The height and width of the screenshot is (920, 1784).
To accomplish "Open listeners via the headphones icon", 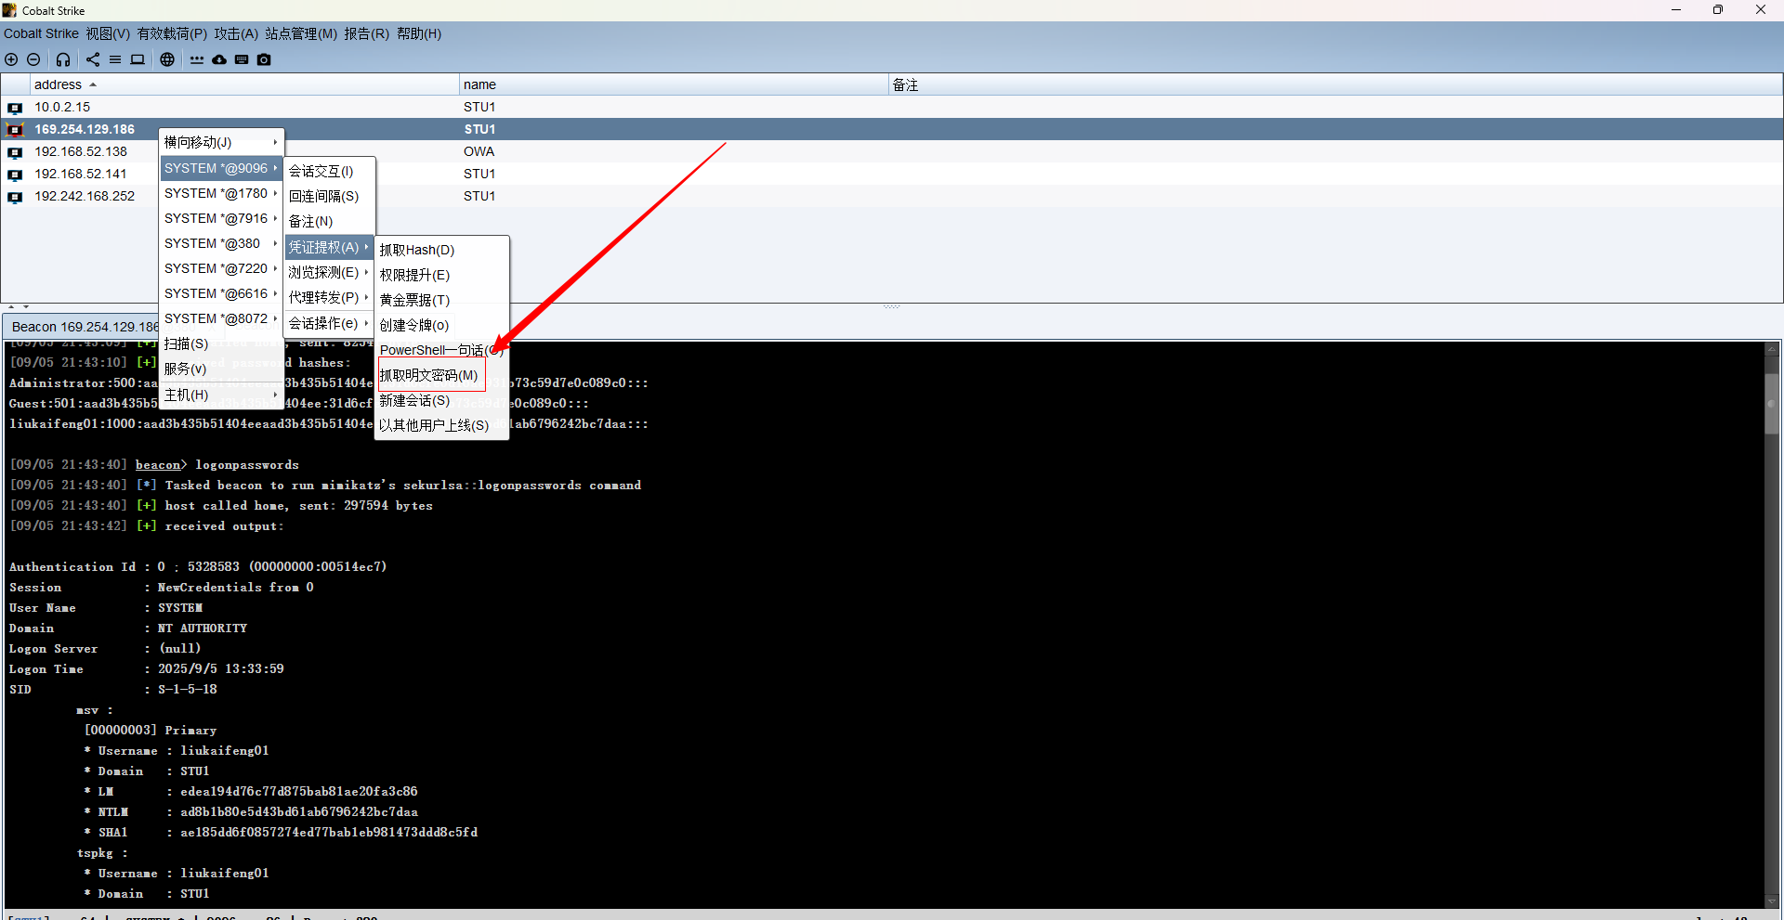I will point(63,59).
